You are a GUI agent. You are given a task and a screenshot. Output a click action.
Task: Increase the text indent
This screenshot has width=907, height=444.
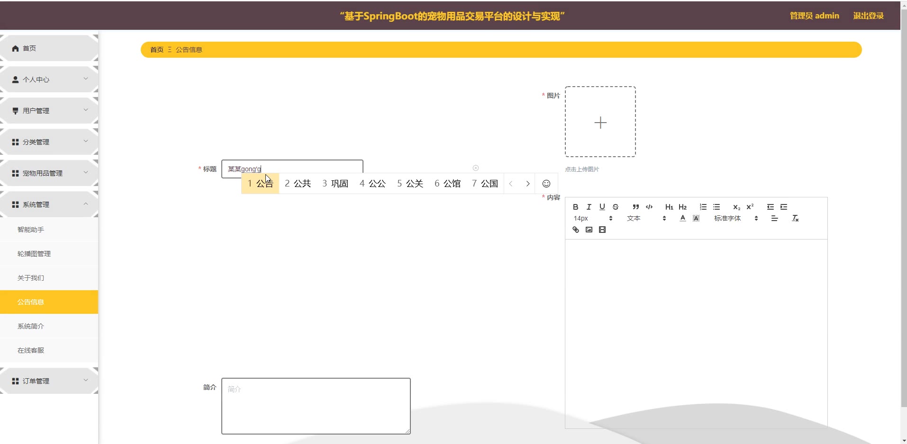pos(784,207)
